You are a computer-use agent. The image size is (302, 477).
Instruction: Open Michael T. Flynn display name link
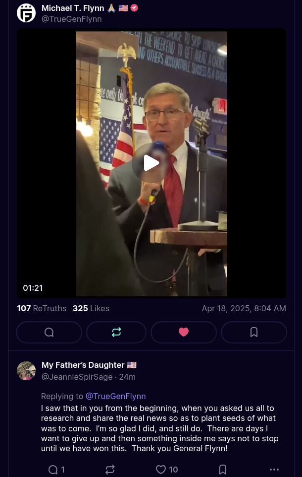click(x=73, y=8)
